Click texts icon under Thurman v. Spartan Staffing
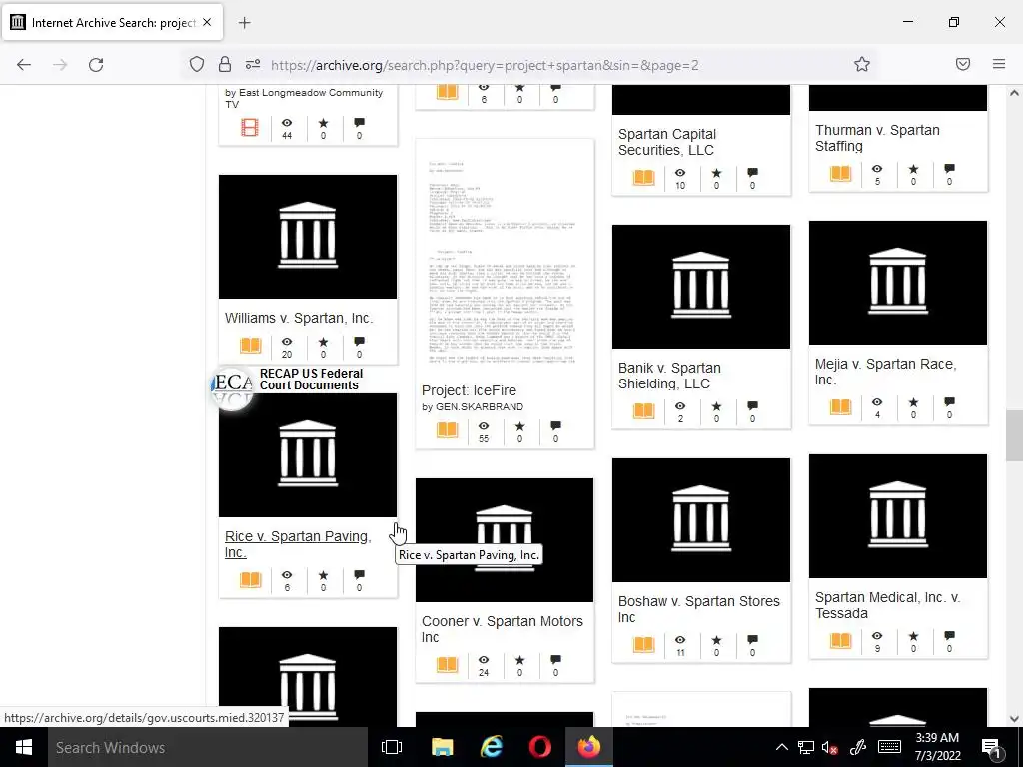 coord(841,173)
